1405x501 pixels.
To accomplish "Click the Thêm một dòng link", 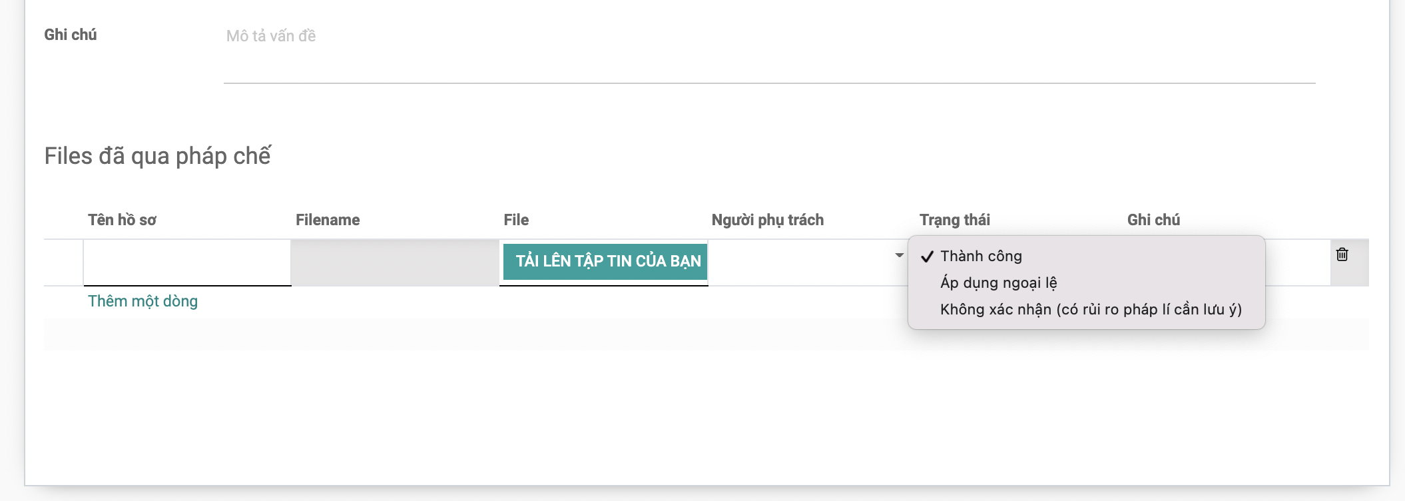I will coord(142,301).
